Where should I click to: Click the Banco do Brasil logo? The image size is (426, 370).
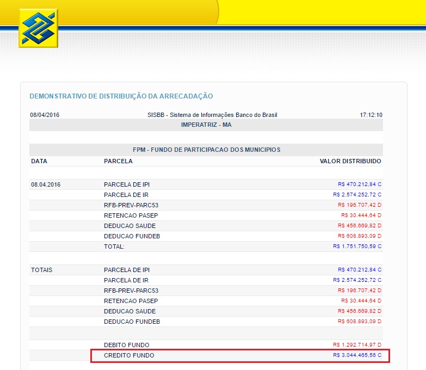click(38, 28)
